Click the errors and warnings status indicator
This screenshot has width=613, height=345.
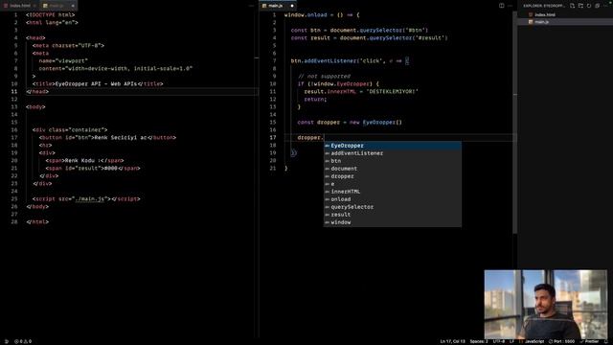23,341
